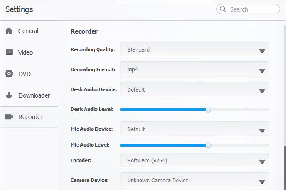Open the Recording Quality dropdown
The width and height of the screenshot is (286, 190).
194,49
